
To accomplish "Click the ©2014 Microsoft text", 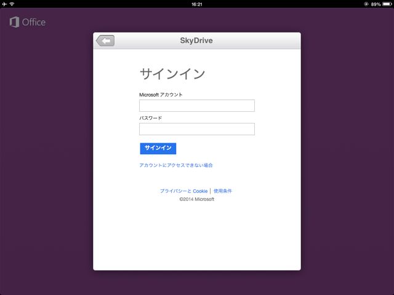I will (197, 199).
